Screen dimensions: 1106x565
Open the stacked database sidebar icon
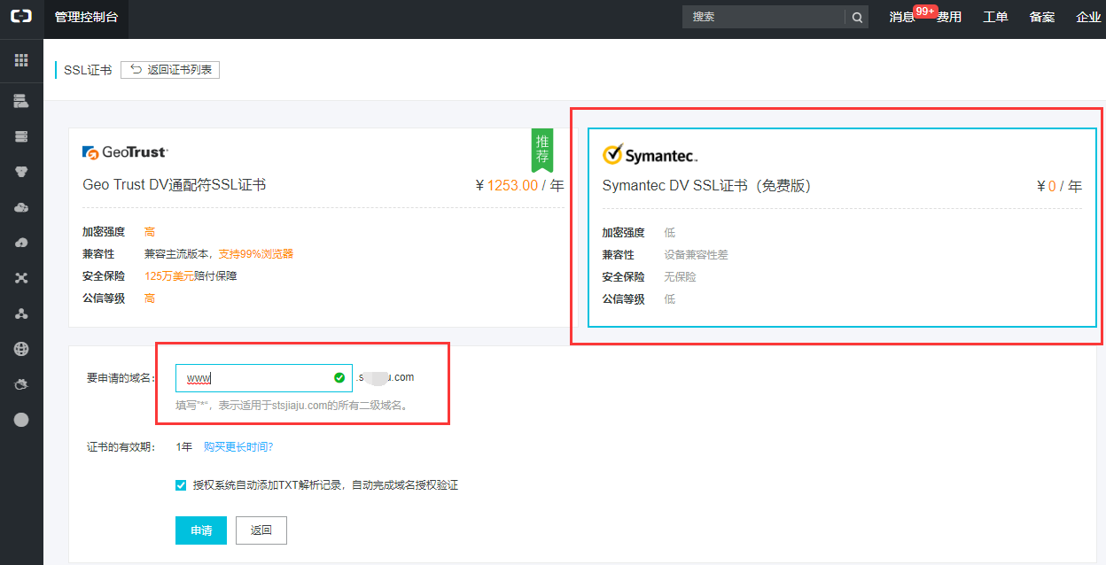point(21,136)
